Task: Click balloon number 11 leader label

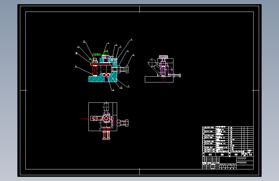Action: (x=78, y=47)
